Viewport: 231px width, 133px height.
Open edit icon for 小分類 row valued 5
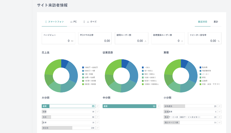[x=220, y=112]
